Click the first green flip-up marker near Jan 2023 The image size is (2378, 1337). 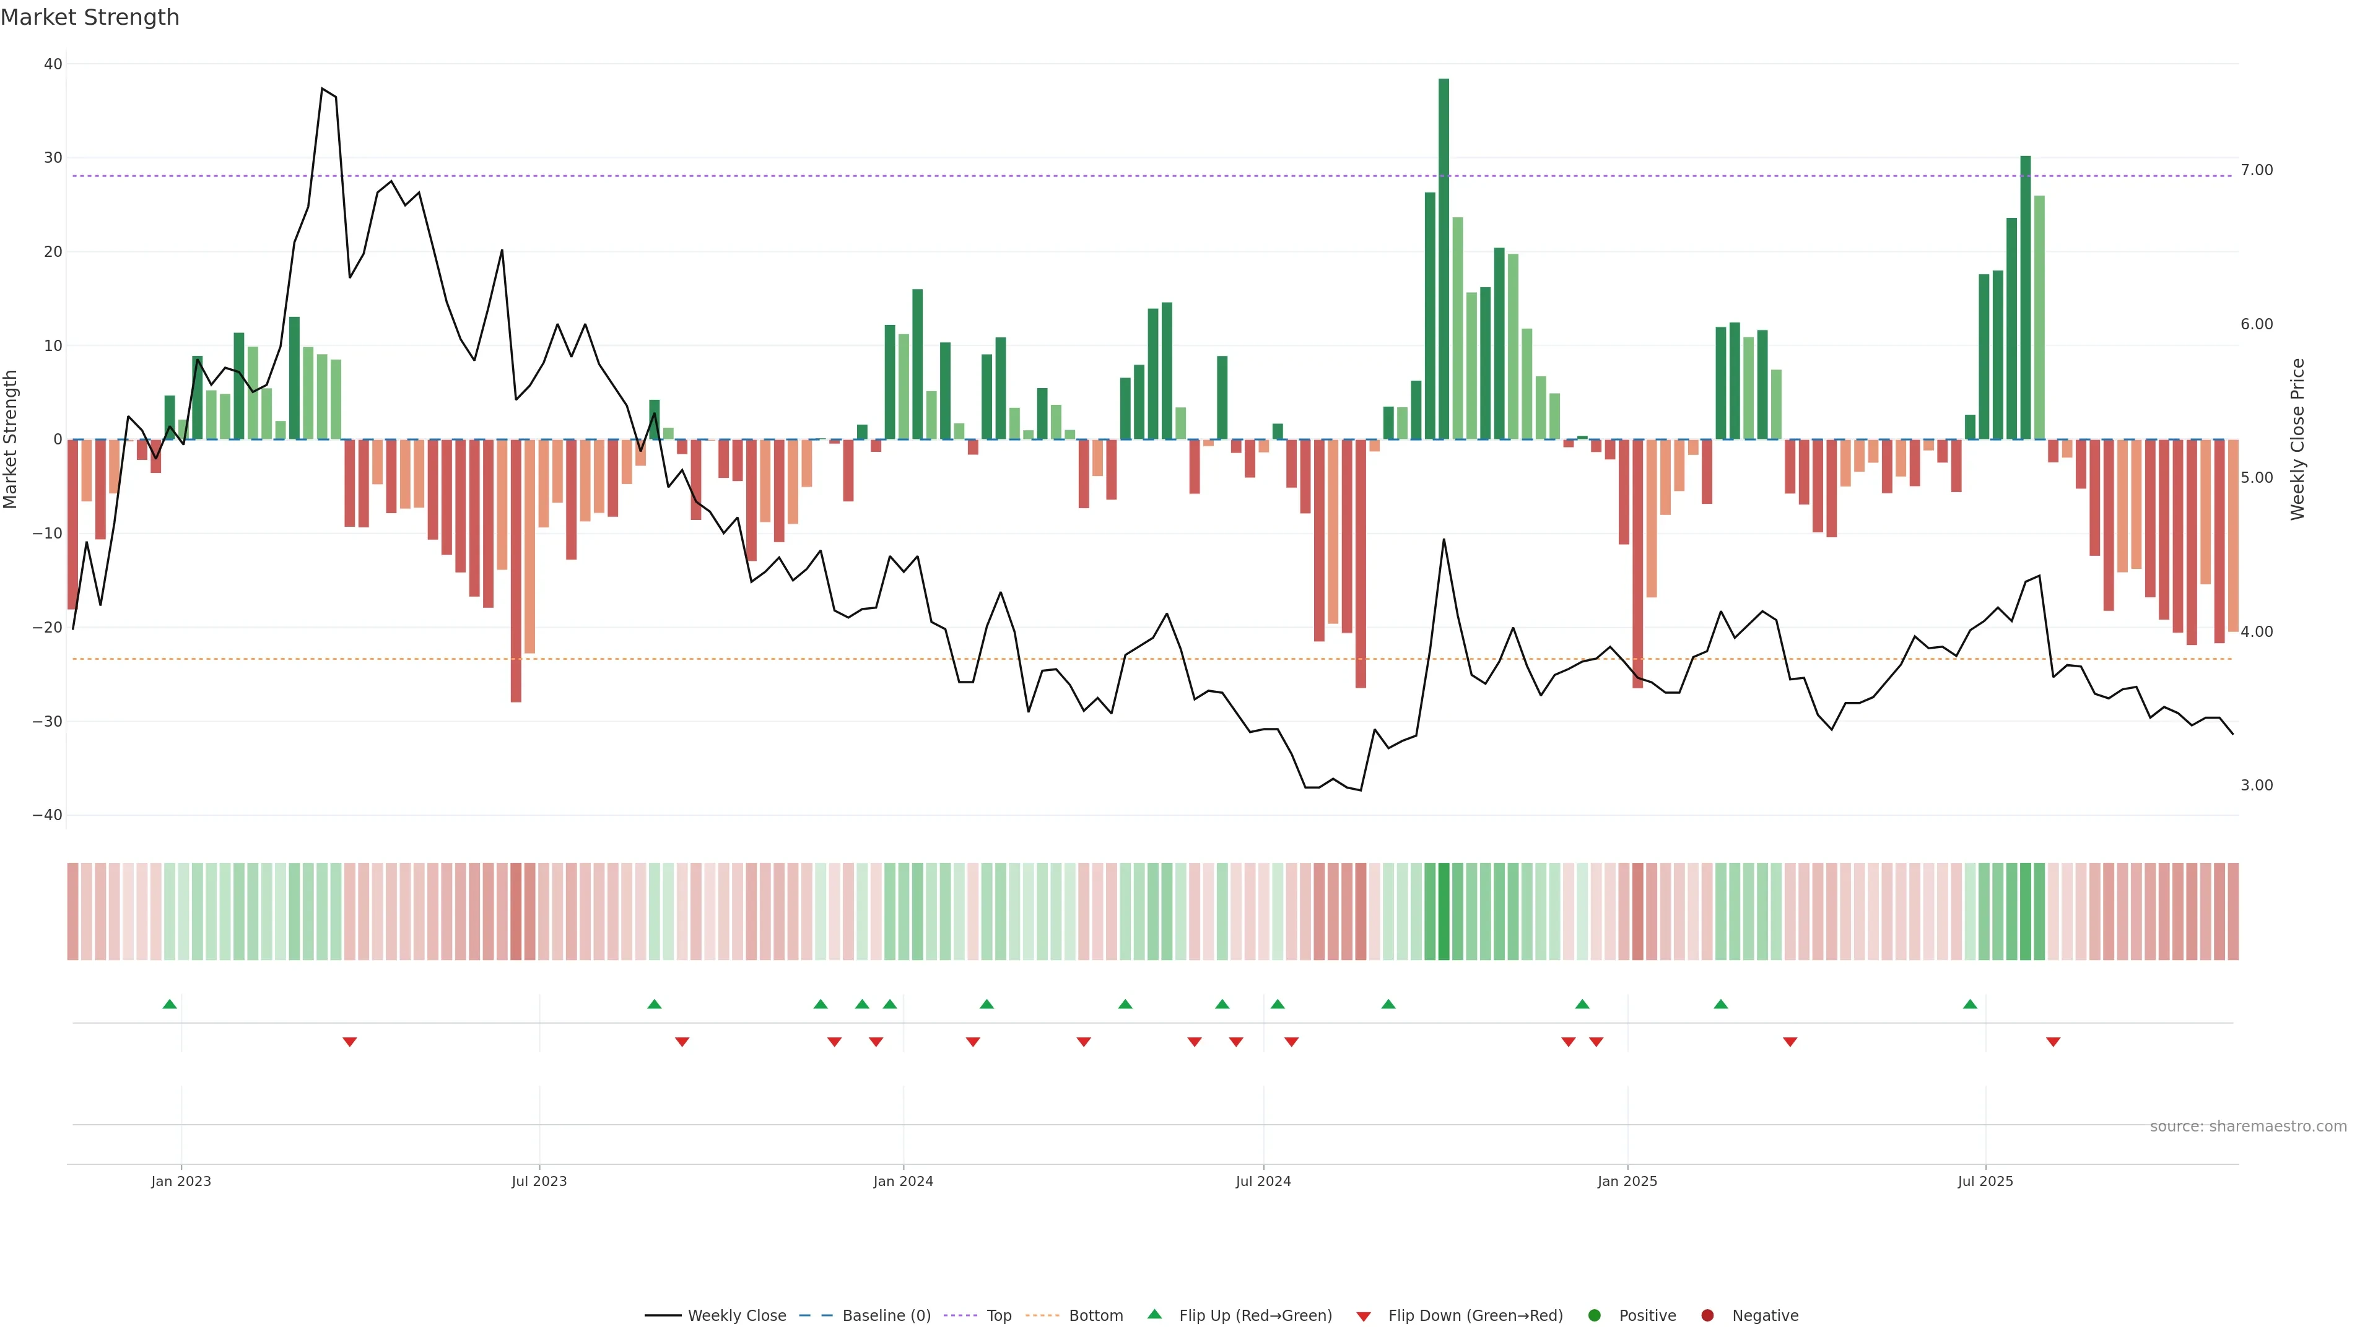tap(170, 1004)
